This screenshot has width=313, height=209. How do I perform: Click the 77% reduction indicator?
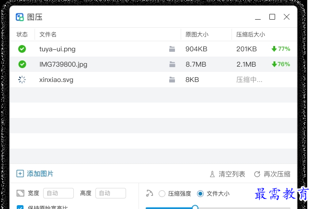[281, 49]
